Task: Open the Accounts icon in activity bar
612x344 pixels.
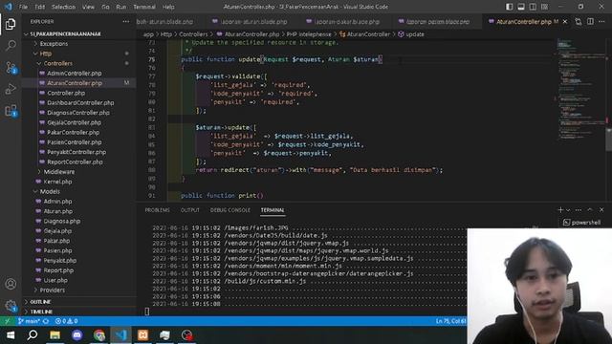Action: [11, 284]
